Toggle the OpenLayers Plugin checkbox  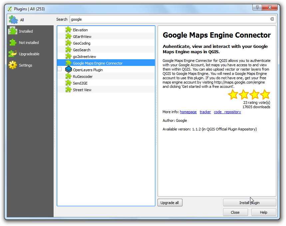pyautogui.click(x=60, y=69)
